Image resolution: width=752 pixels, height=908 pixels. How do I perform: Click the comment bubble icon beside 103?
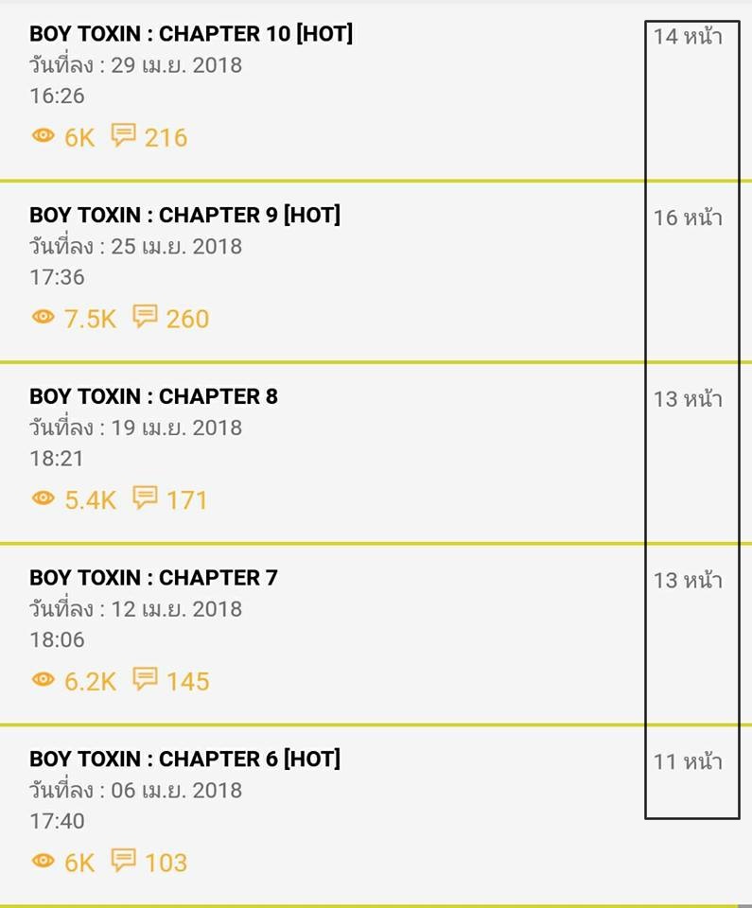pos(123,860)
